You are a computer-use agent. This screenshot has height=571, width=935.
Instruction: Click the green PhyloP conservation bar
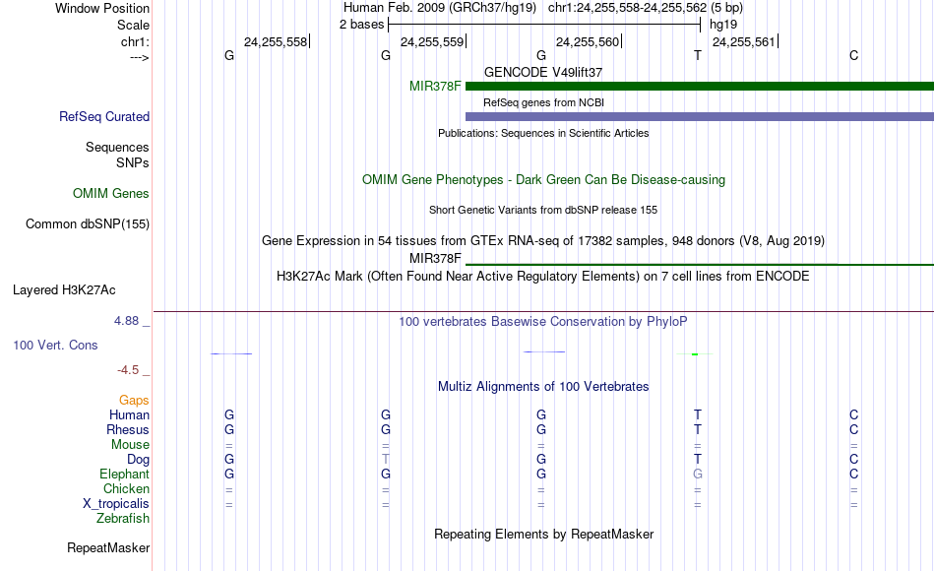click(x=695, y=354)
